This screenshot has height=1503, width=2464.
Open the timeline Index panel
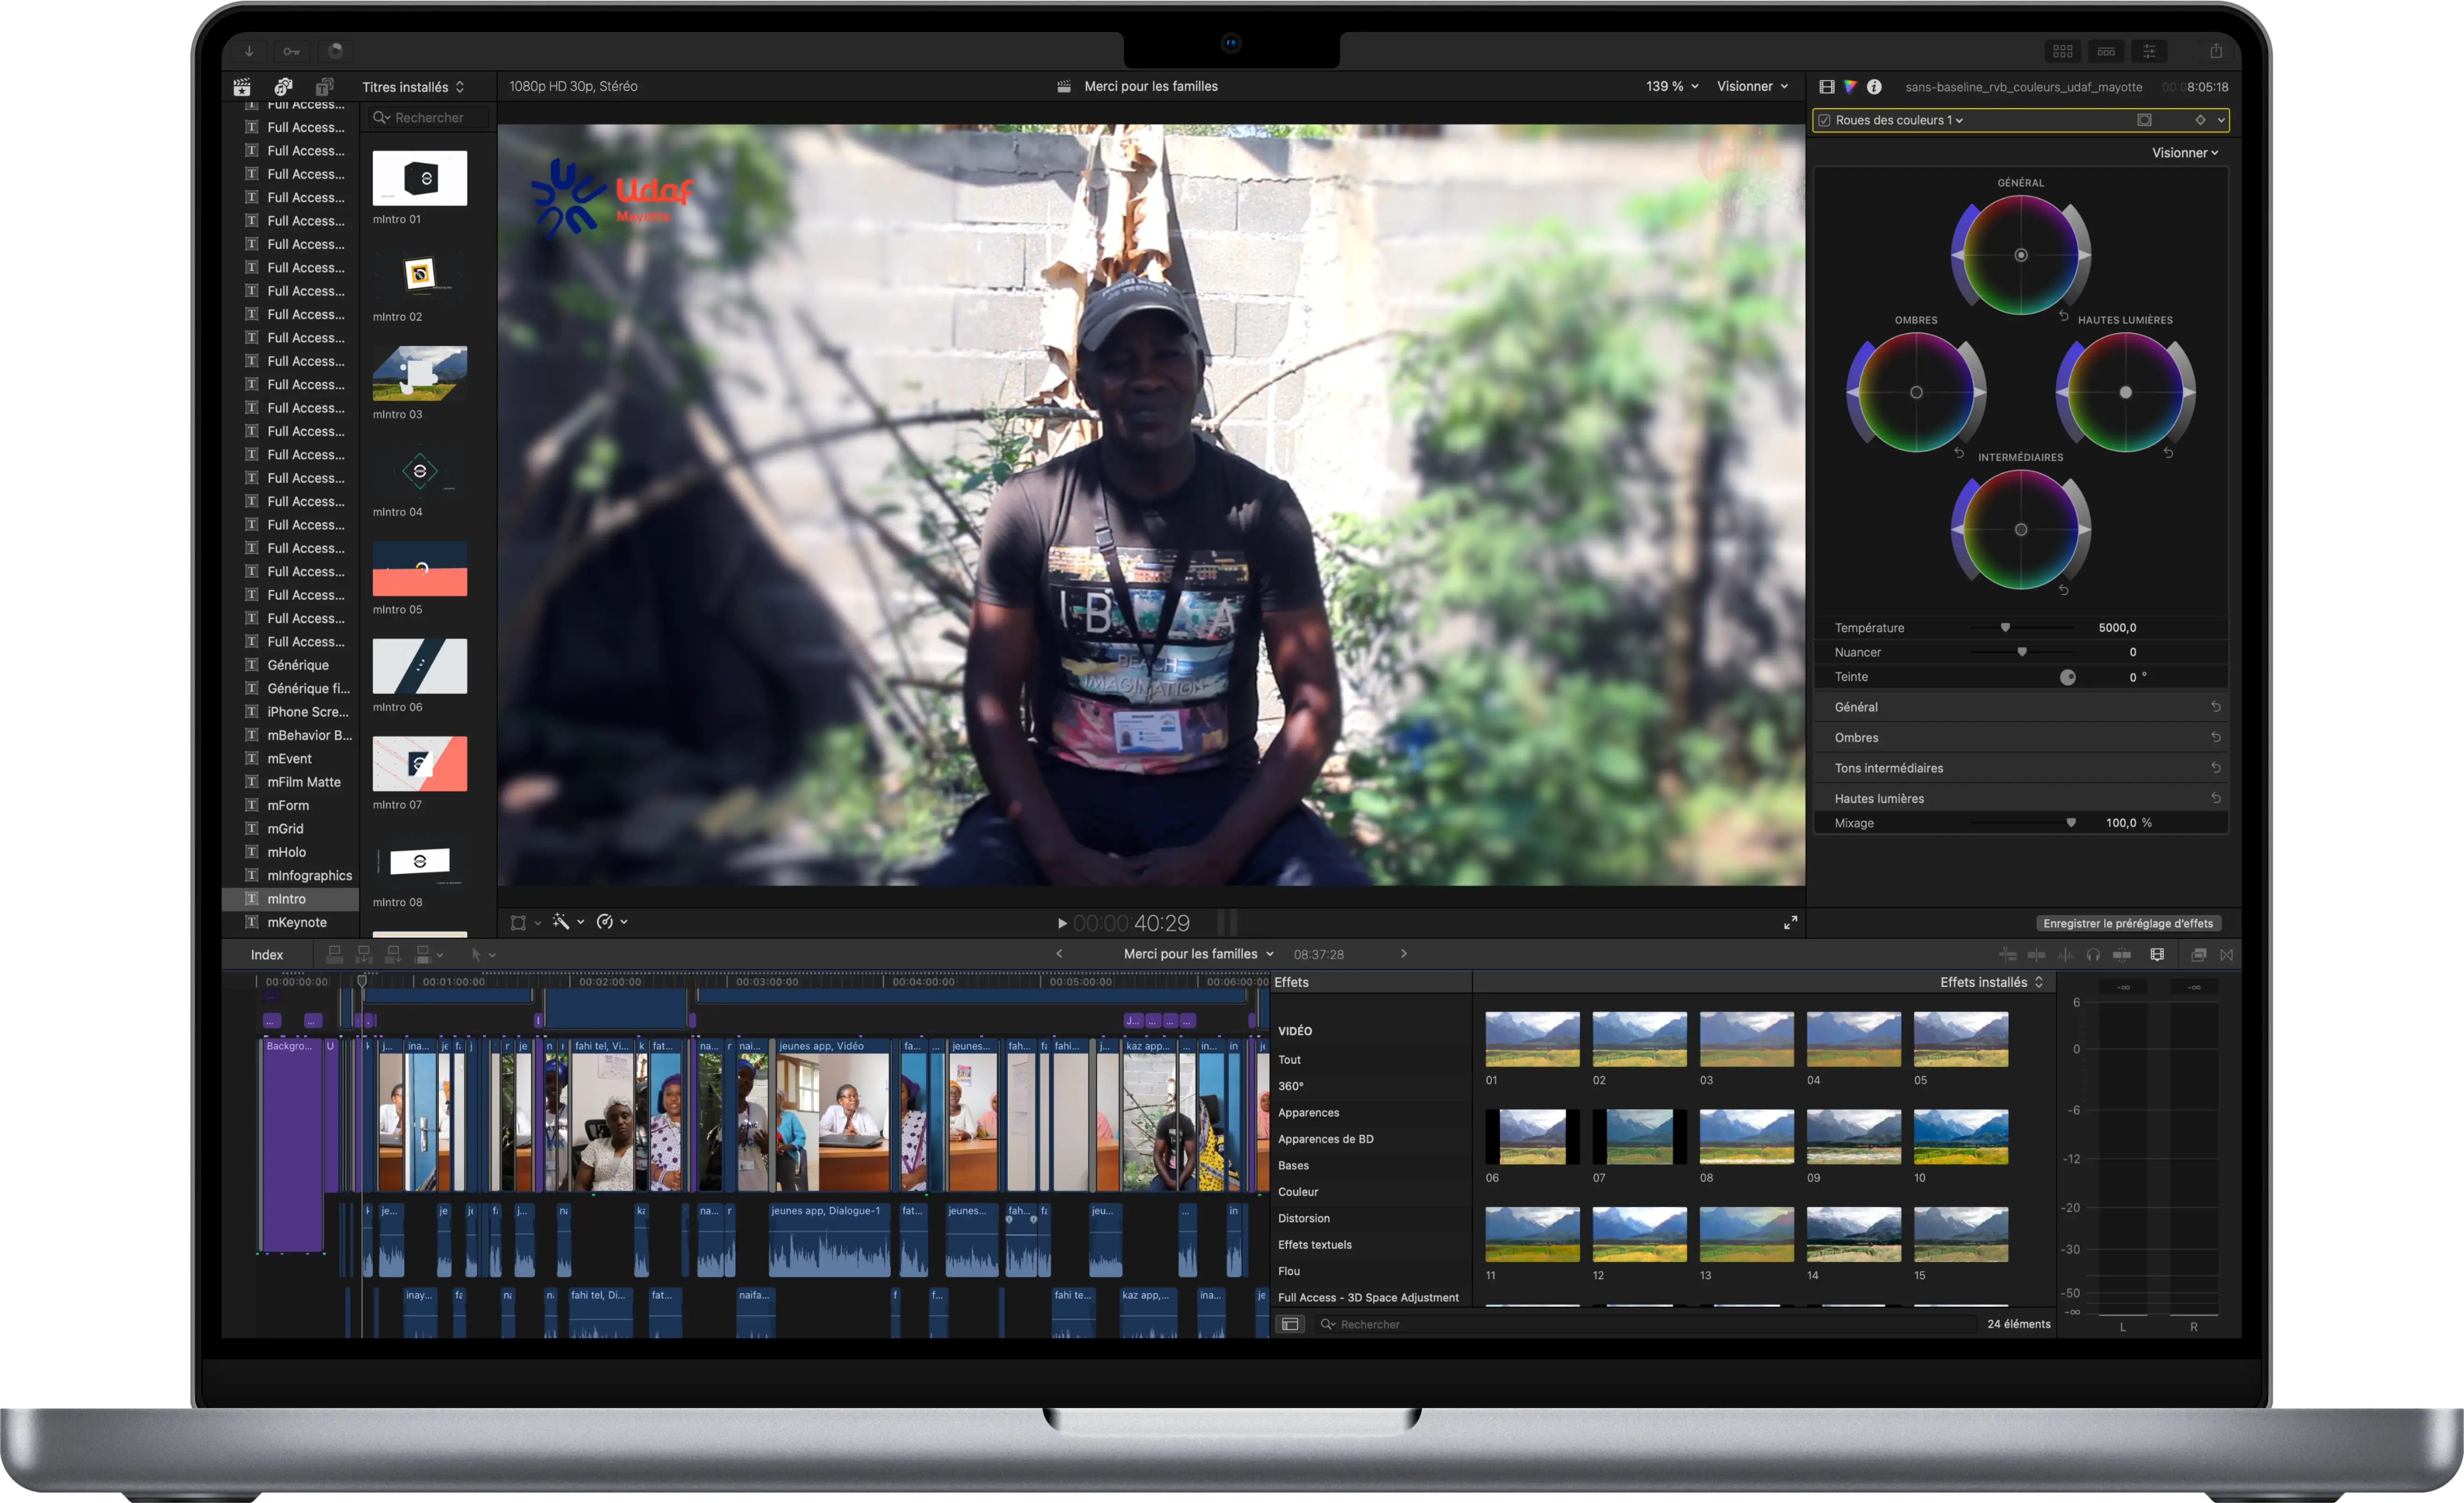pyautogui.click(x=266, y=954)
